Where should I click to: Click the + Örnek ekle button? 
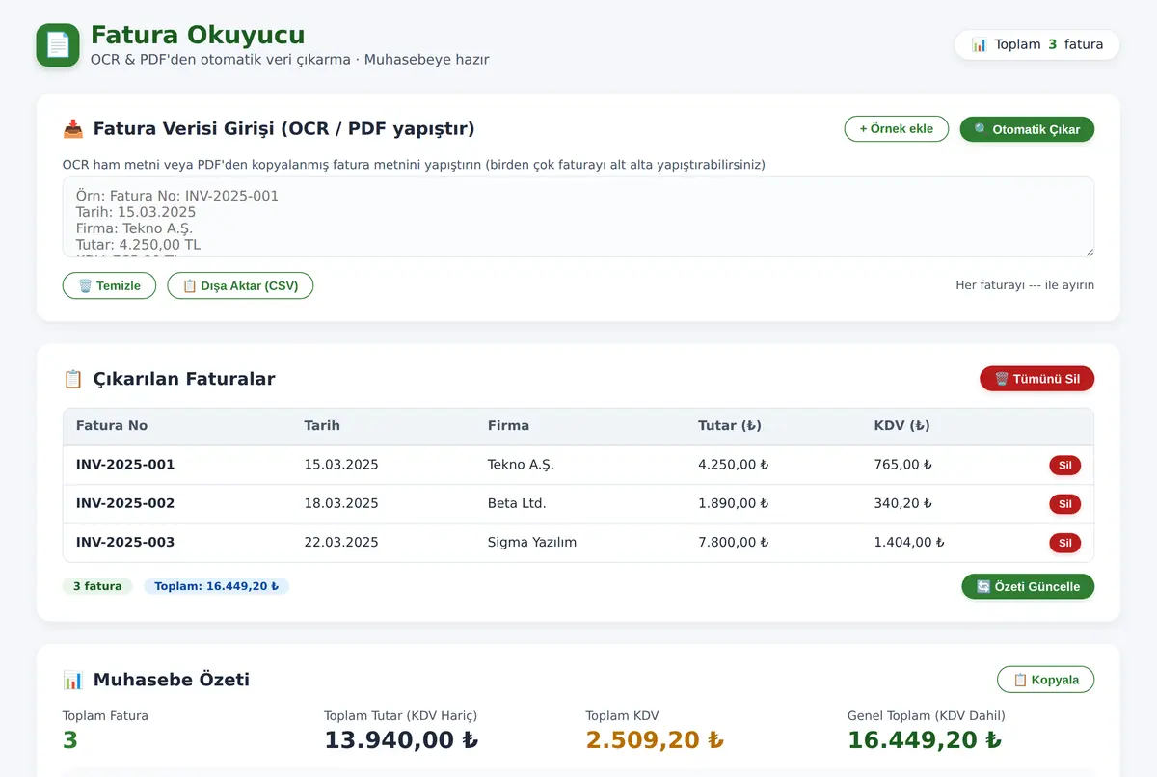tap(896, 129)
